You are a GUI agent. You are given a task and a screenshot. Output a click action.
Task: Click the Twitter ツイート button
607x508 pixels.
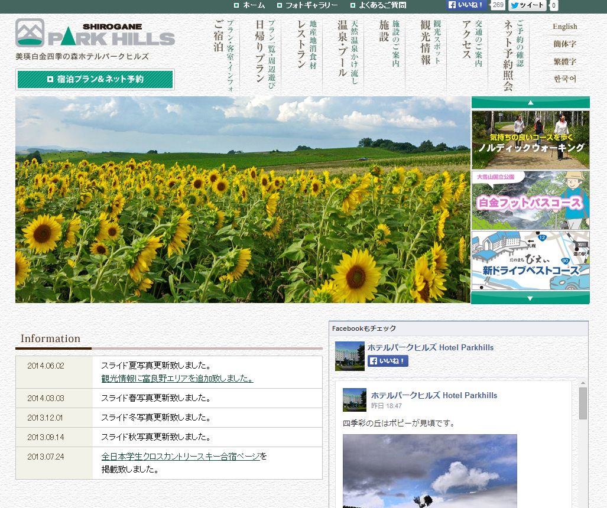(x=528, y=5)
